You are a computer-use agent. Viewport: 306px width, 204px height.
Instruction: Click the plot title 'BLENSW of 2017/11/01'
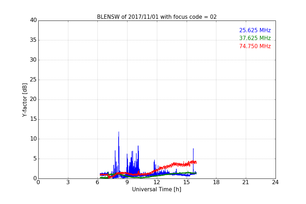(157, 17)
